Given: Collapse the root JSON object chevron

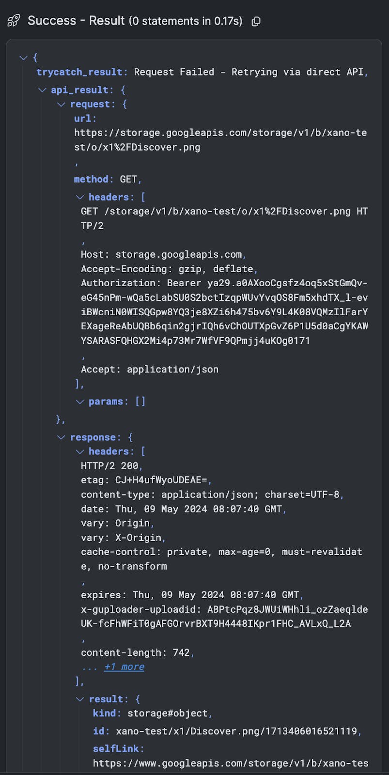Looking at the screenshot, I should click(x=23, y=58).
